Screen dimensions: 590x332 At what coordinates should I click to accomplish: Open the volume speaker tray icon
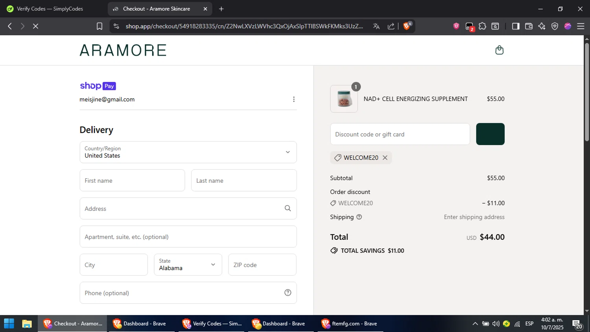pyautogui.click(x=496, y=324)
